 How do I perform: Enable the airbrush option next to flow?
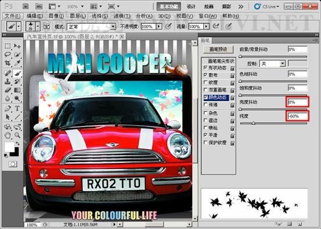216,26
